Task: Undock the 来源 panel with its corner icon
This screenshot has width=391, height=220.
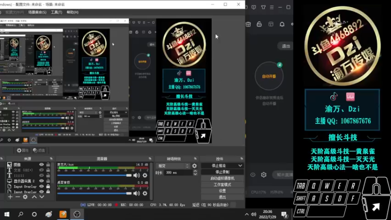Action: pos(51,158)
